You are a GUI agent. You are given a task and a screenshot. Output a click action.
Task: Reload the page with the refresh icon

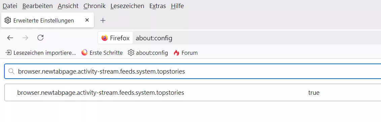click(40, 38)
